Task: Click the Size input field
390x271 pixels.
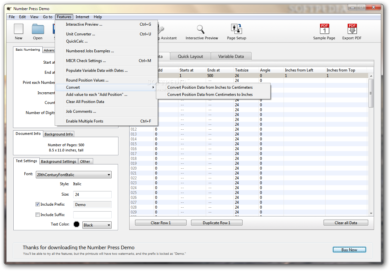Action: point(92,195)
